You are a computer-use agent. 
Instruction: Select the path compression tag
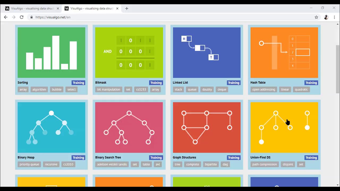coord(265,164)
